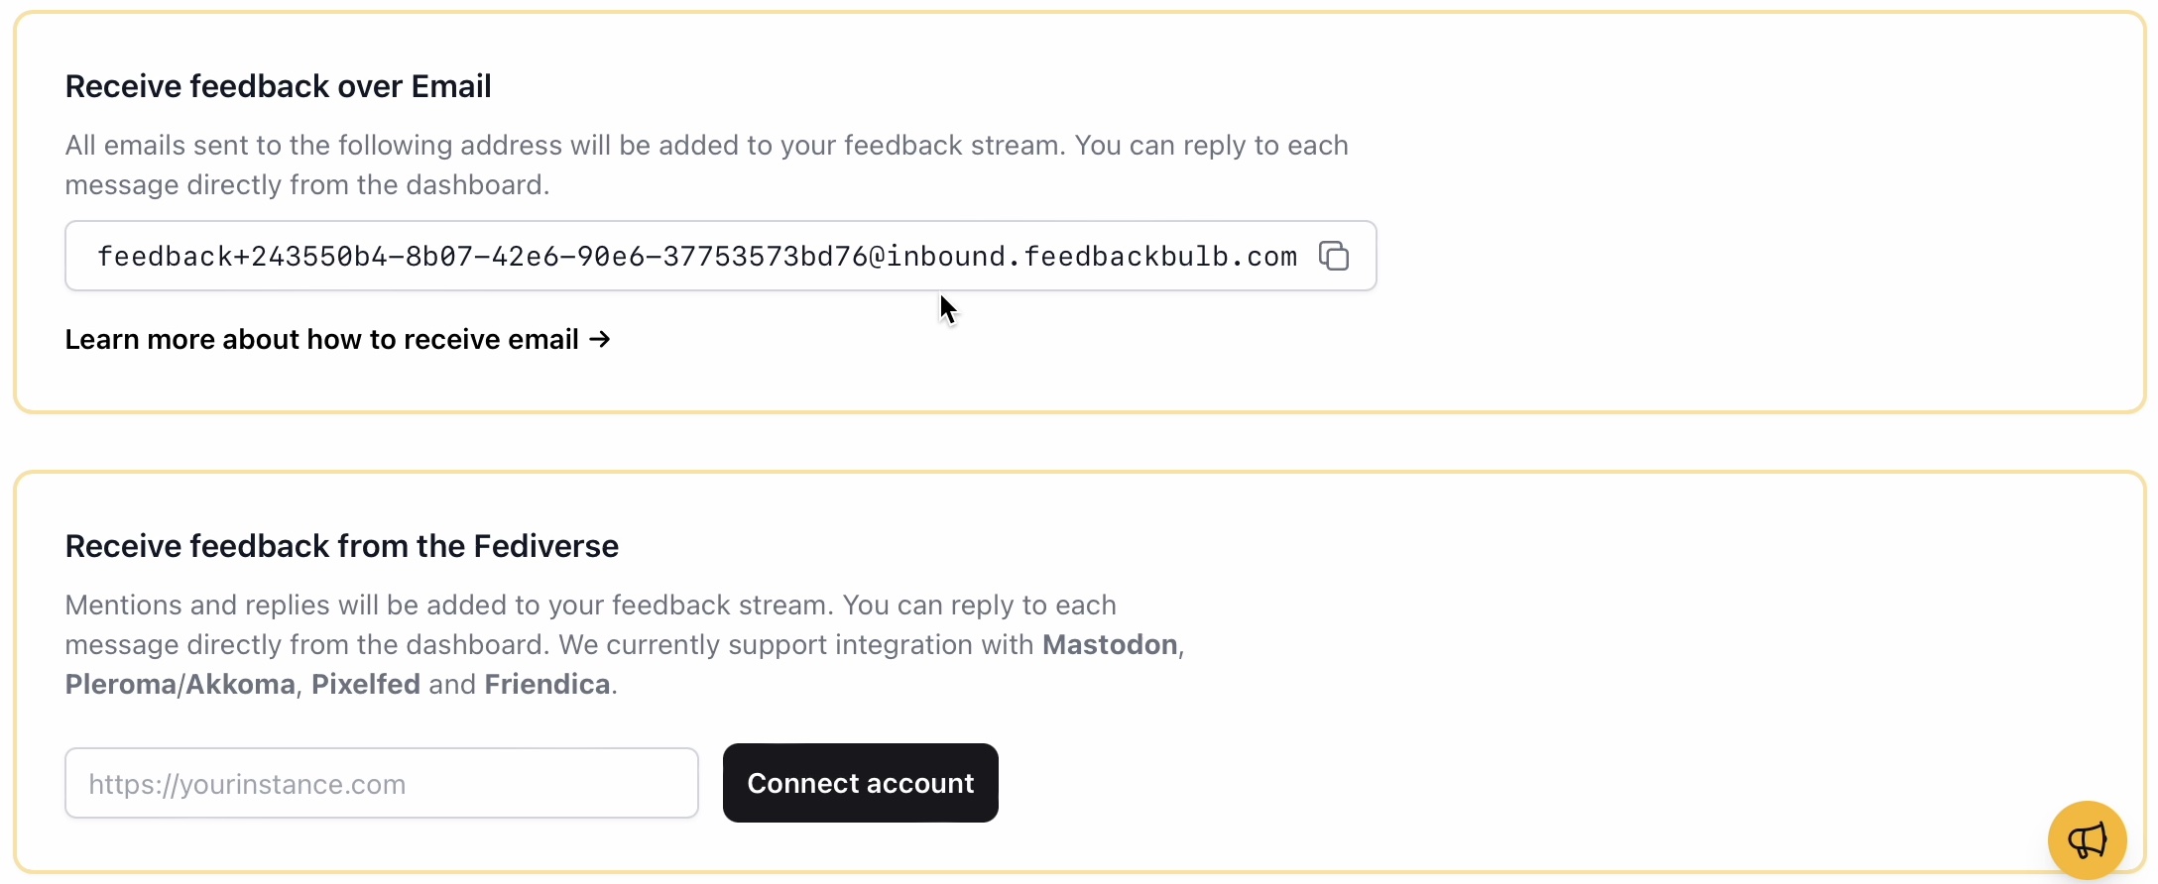2158x884 pixels.
Task: Click the arrow after 'receive email'
Action: (x=599, y=339)
